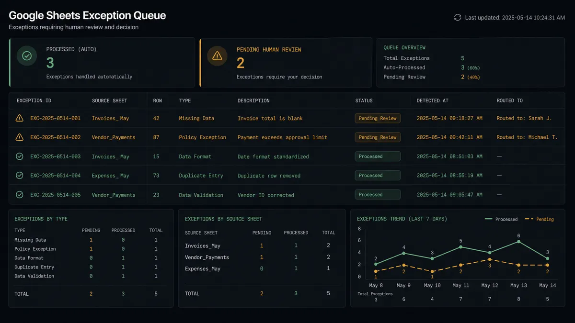Click the STATUS column header
Screen dimensions: 575x323
point(364,101)
